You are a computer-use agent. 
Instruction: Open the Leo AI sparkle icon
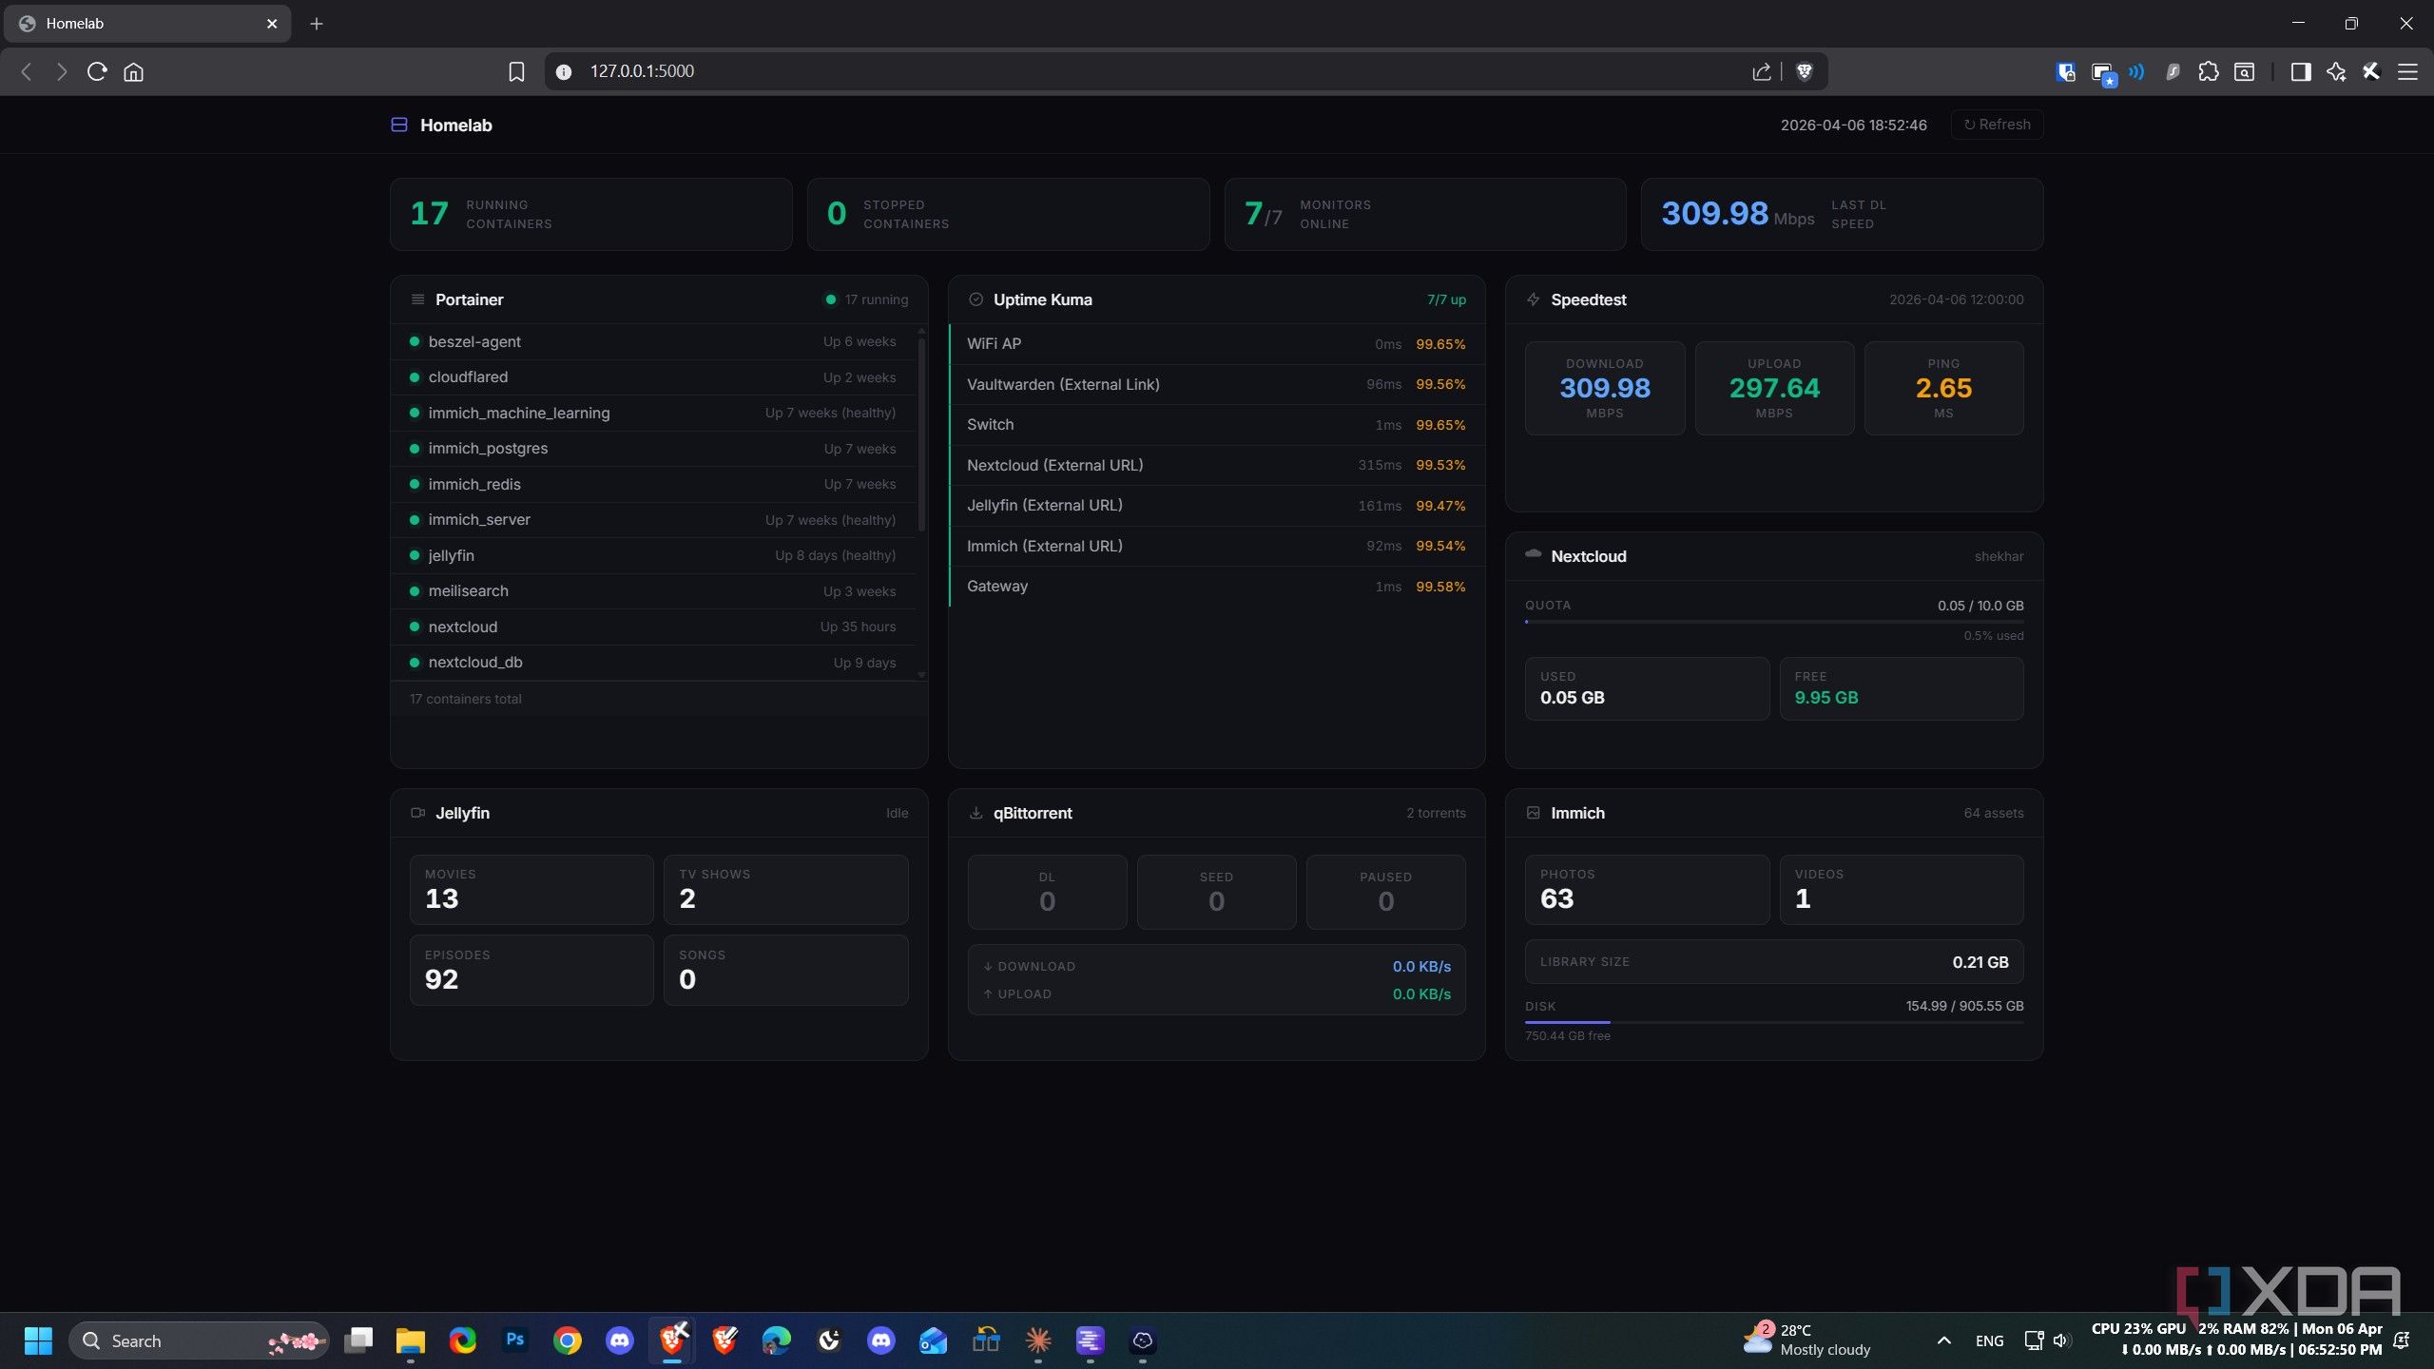(x=2335, y=71)
